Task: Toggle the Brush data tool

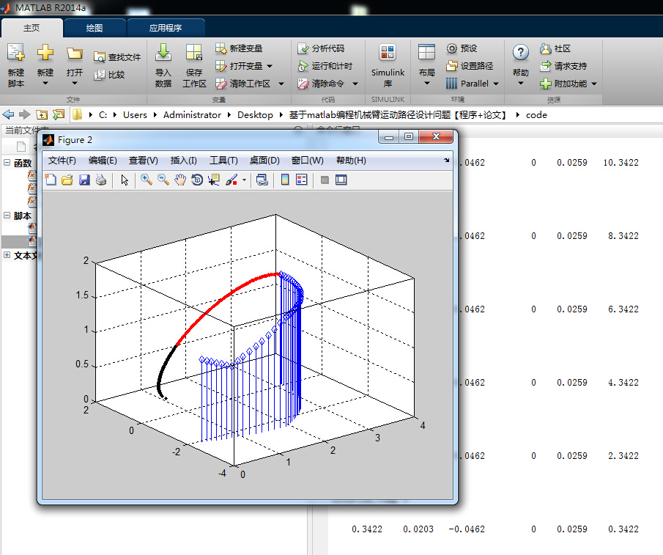Action: [x=232, y=180]
